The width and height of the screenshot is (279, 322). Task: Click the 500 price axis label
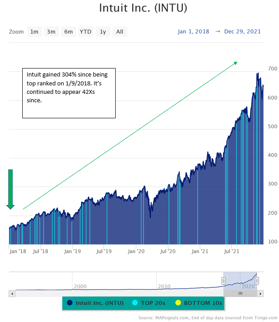[x=273, y=126]
